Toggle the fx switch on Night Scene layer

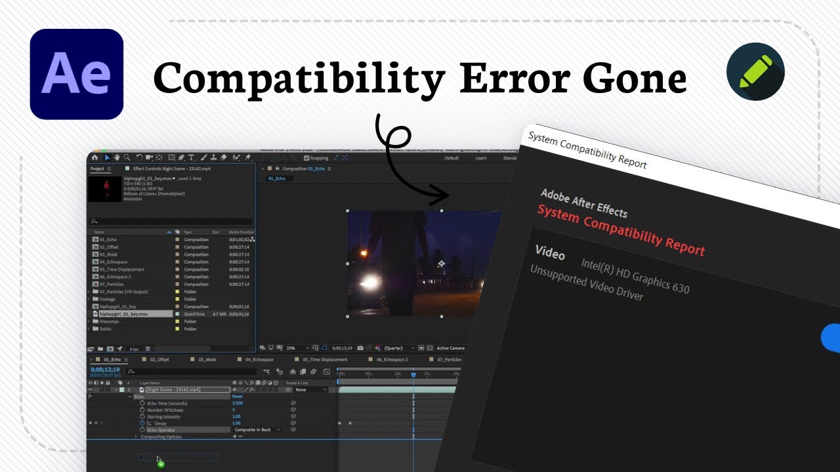[252, 389]
